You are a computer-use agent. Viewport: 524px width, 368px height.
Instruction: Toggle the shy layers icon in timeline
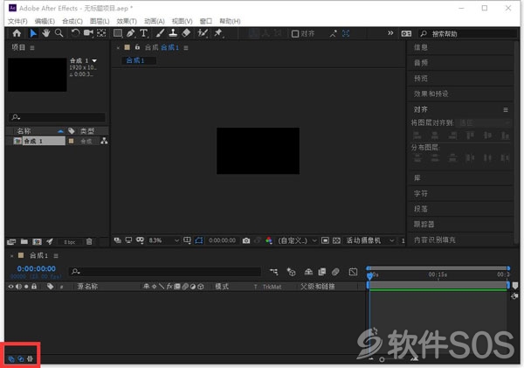click(308, 272)
